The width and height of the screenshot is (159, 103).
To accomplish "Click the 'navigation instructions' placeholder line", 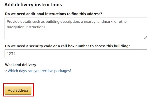I will (26, 27).
